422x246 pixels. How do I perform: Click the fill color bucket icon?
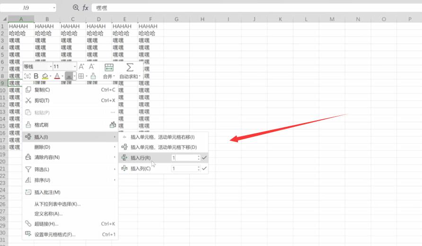tap(45, 76)
